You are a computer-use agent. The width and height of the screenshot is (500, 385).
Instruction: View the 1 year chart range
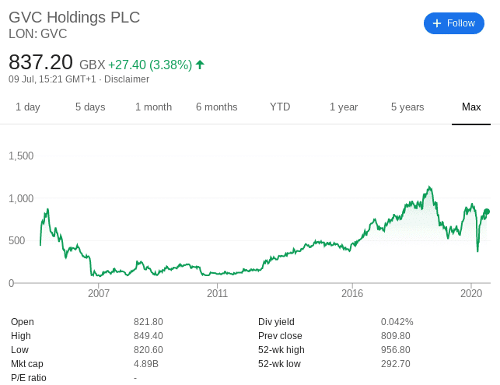pyautogui.click(x=344, y=107)
